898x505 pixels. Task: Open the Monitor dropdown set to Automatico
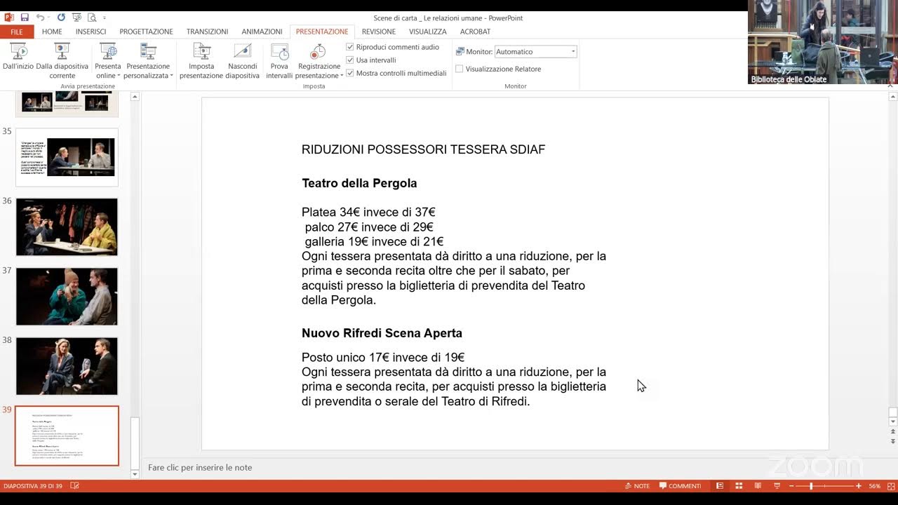(536, 51)
